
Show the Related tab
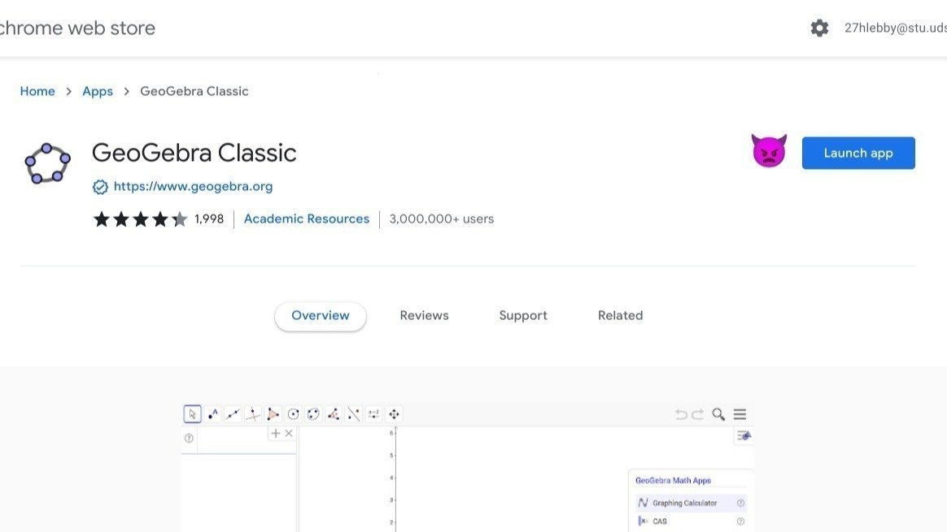(x=620, y=316)
